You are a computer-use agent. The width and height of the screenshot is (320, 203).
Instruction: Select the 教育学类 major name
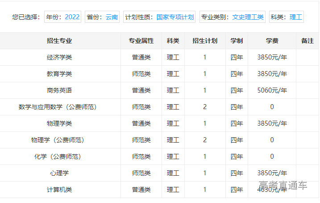(x=59, y=74)
